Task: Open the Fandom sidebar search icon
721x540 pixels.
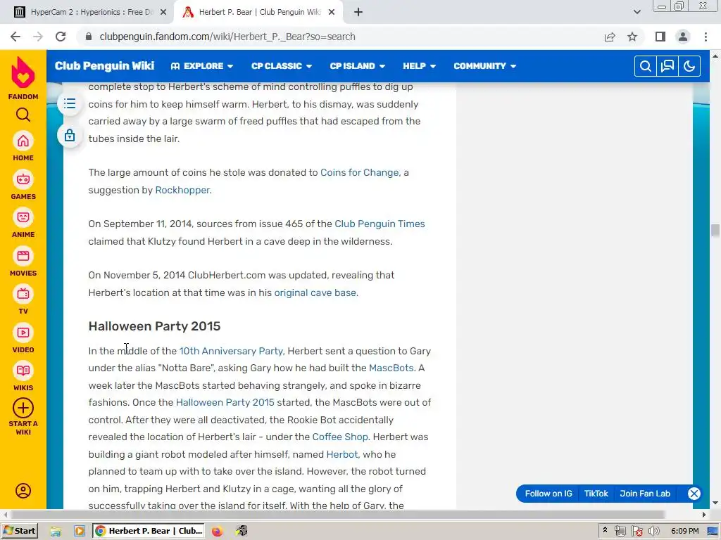Action: (x=23, y=115)
